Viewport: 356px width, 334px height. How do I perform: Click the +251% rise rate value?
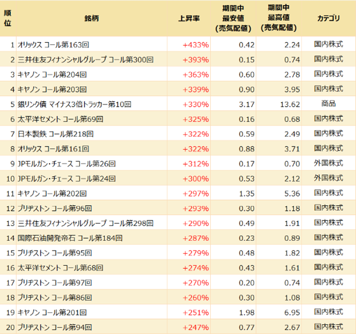[196, 312]
